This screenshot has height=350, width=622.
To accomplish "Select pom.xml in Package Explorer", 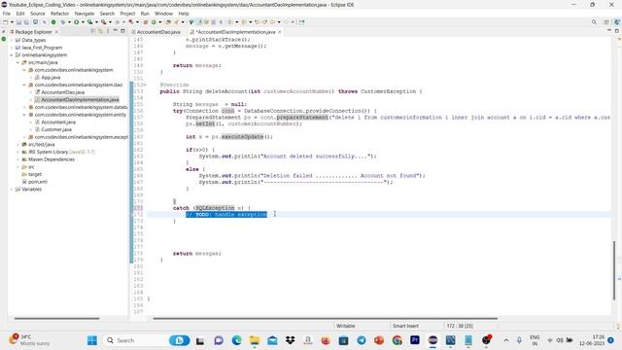I will pos(38,182).
